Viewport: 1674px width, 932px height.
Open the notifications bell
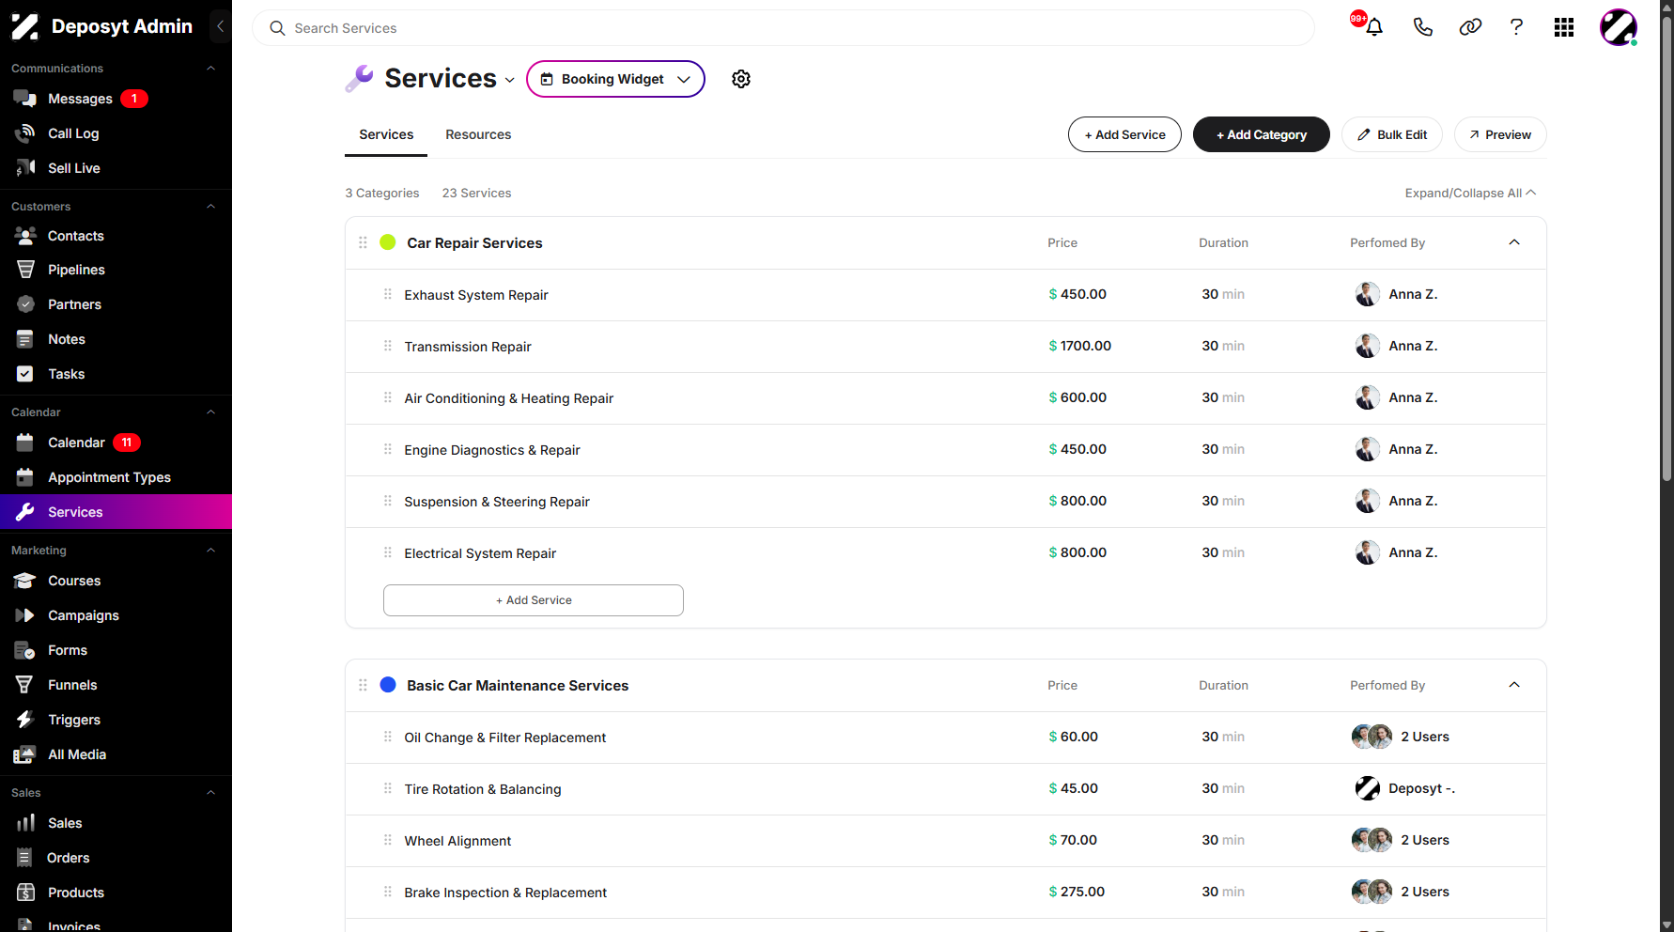click(x=1374, y=27)
